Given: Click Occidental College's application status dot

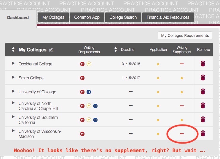Looking at the screenshot, I should tap(158, 64).
